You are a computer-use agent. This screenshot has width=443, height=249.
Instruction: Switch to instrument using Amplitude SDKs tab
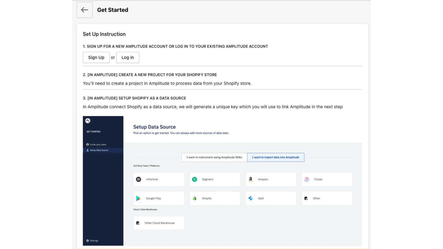click(214, 157)
